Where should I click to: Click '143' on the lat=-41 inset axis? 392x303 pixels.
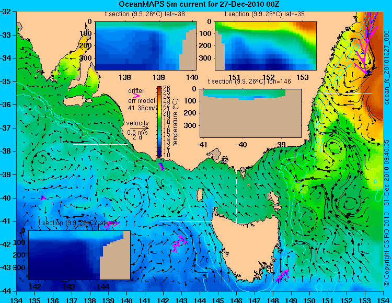(70, 286)
